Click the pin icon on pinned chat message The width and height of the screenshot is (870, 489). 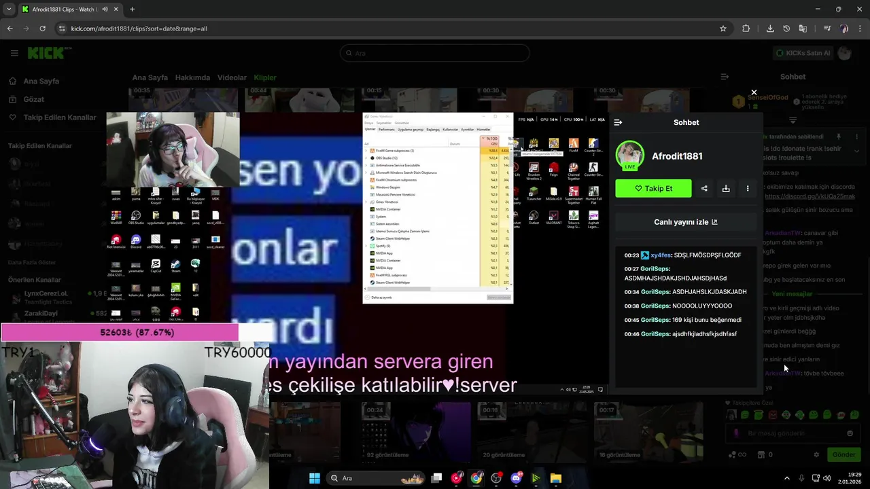(838, 137)
